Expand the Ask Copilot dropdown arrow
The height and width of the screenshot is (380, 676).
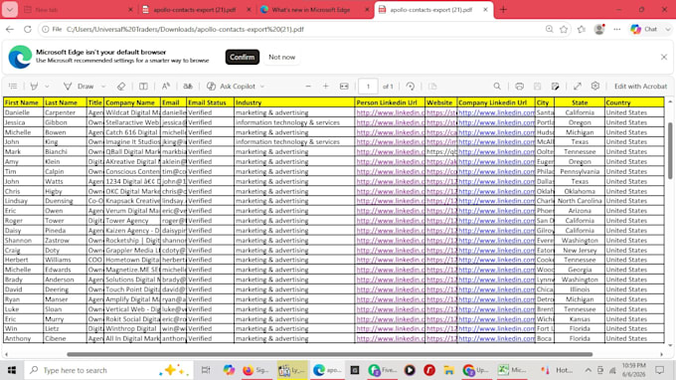(x=262, y=87)
